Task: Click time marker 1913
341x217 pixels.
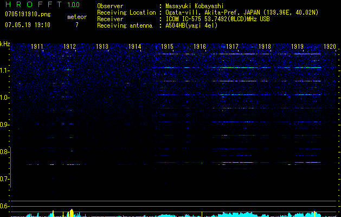Action: [x=102, y=46]
